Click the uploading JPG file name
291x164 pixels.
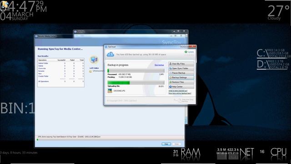point(119,91)
